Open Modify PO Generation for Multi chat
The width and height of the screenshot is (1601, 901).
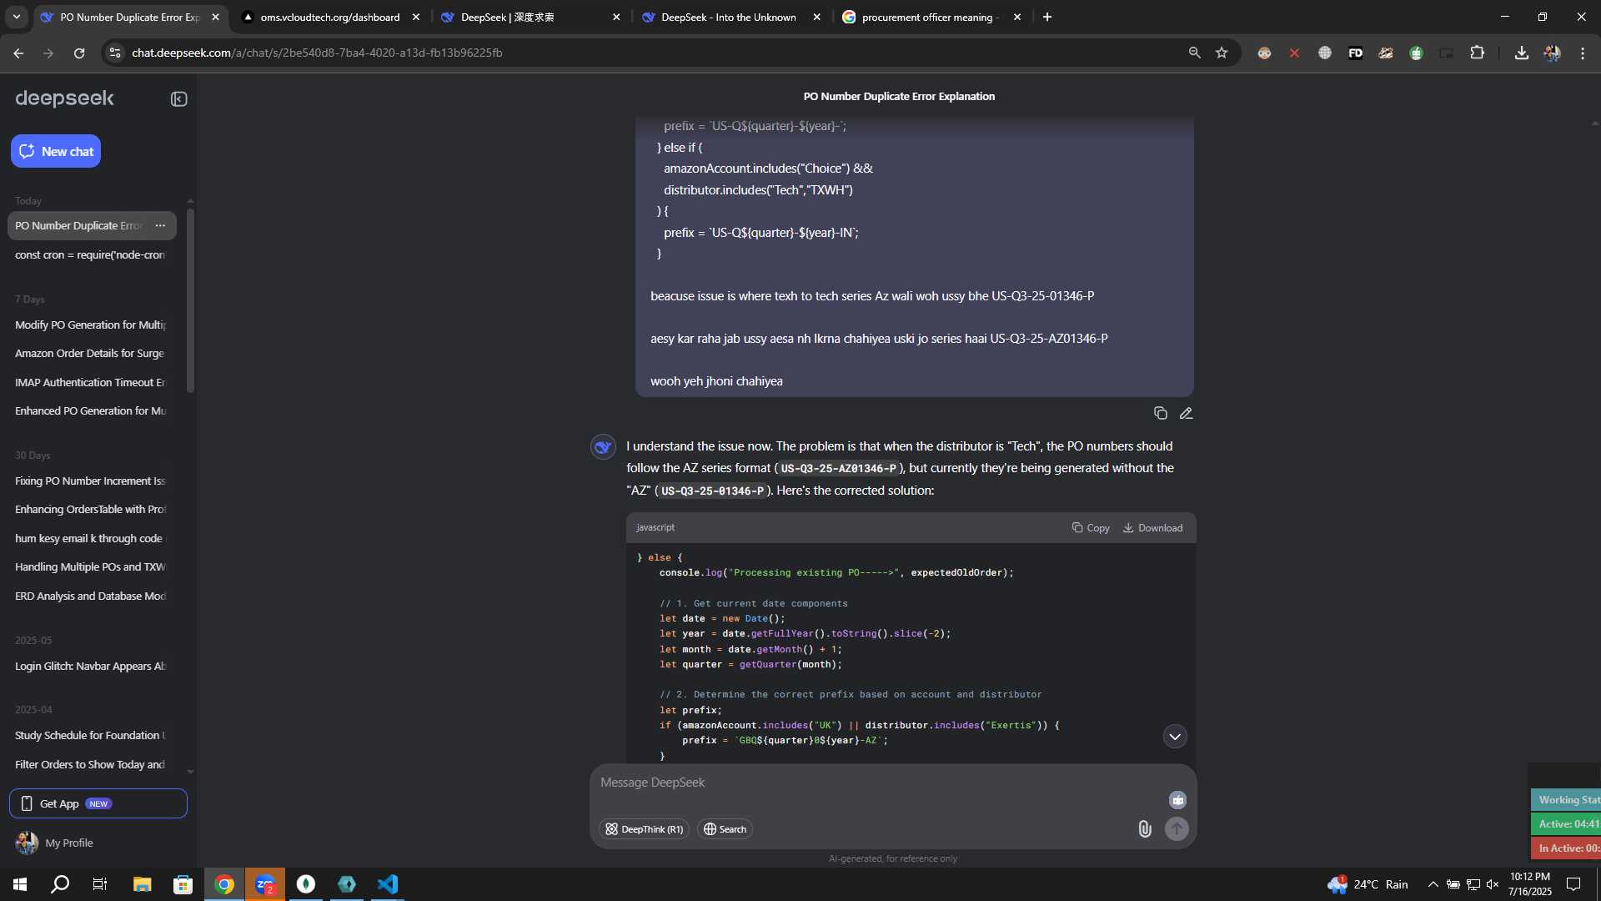(92, 325)
